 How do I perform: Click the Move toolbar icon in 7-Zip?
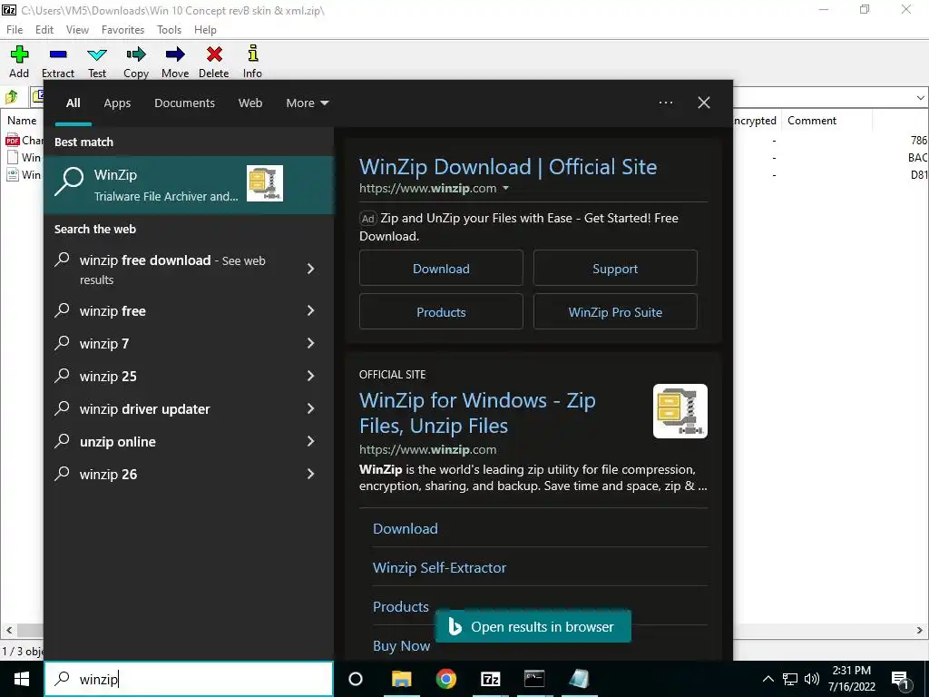[175, 54]
